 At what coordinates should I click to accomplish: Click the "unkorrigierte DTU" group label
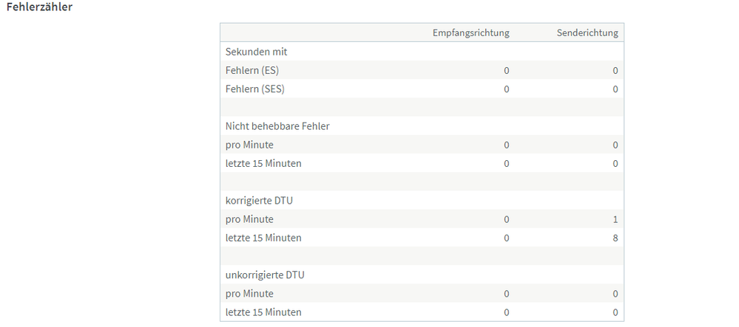[x=265, y=275]
